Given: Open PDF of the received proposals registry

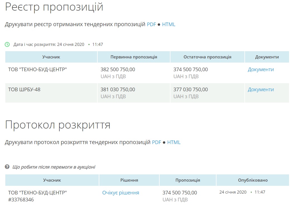Looking at the screenshot, I should click(x=151, y=24).
